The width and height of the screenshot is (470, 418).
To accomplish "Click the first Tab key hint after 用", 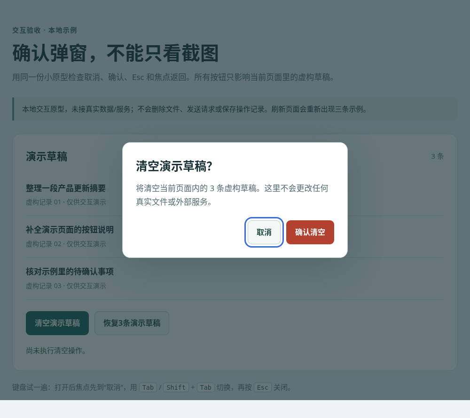I will (148, 387).
